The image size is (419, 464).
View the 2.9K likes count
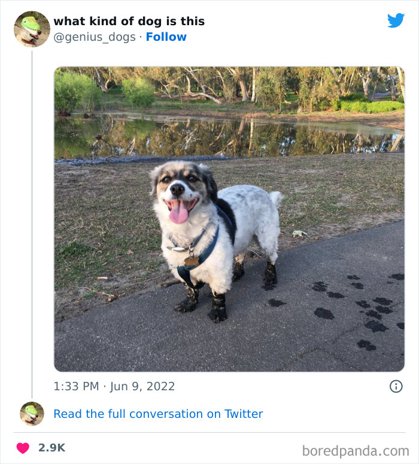point(51,448)
